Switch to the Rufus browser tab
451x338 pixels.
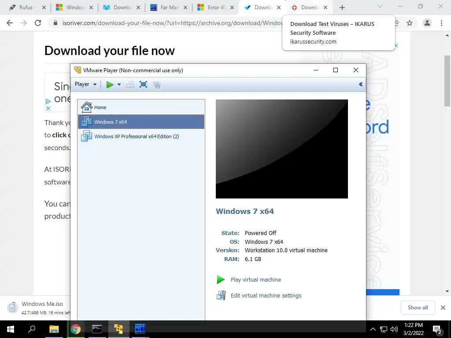(x=26, y=7)
